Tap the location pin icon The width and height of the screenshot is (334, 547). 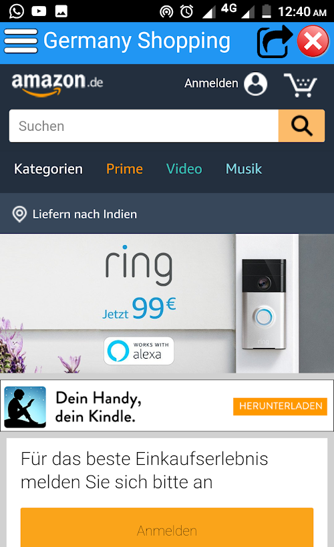19,214
